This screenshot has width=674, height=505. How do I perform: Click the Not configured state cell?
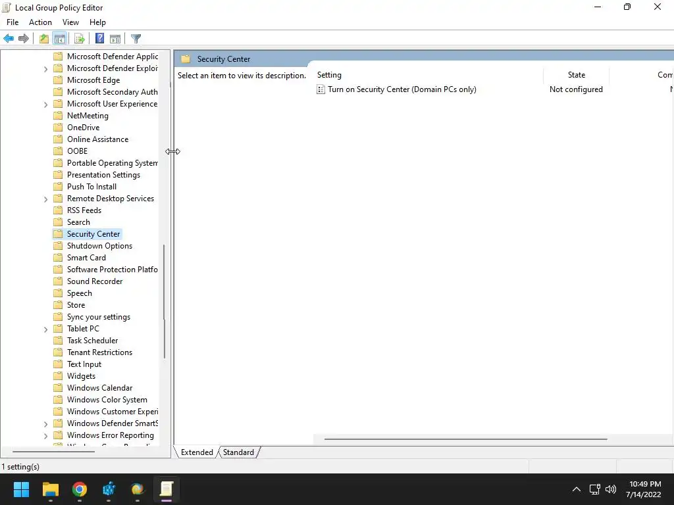[x=576, y=89]
